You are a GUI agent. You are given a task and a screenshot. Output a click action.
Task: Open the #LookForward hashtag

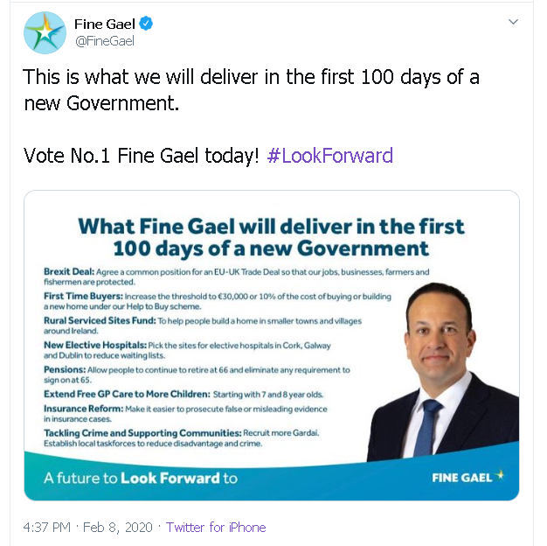point(329,156)
